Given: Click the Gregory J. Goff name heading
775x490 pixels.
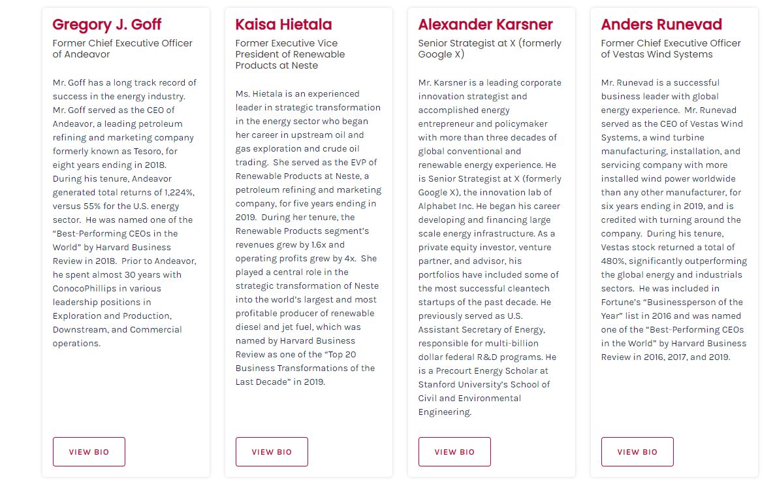Looking at the screenshot, I should [107, 25].
